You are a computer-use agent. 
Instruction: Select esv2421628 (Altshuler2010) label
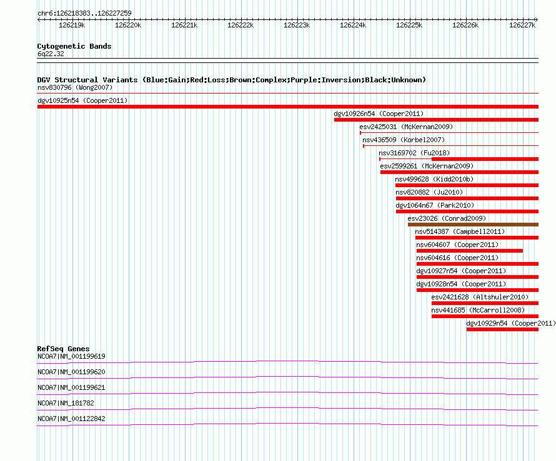pos(480,297)
